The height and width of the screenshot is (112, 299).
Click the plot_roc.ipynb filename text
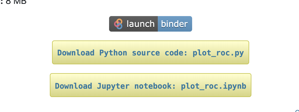coord(213,86)
